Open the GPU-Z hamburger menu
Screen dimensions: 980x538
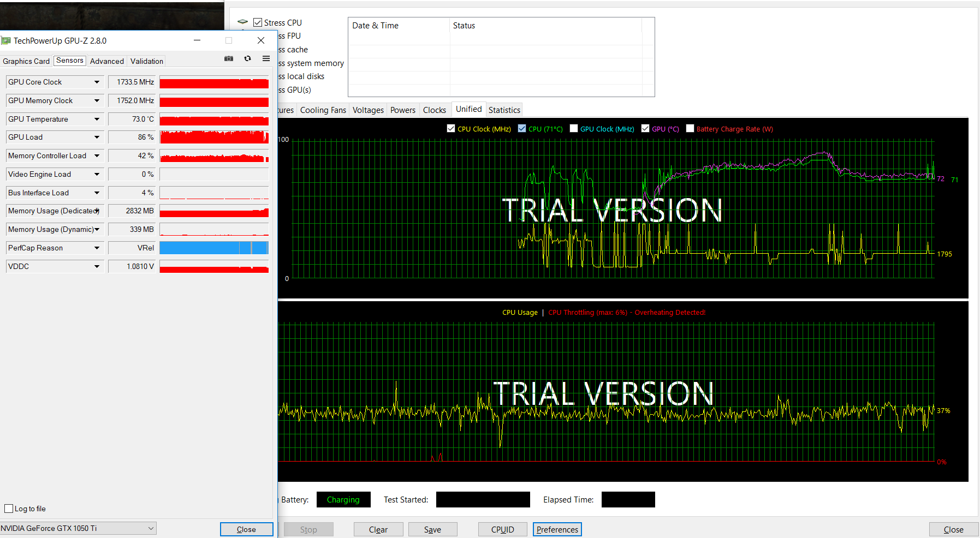click(x=266, y=58)
